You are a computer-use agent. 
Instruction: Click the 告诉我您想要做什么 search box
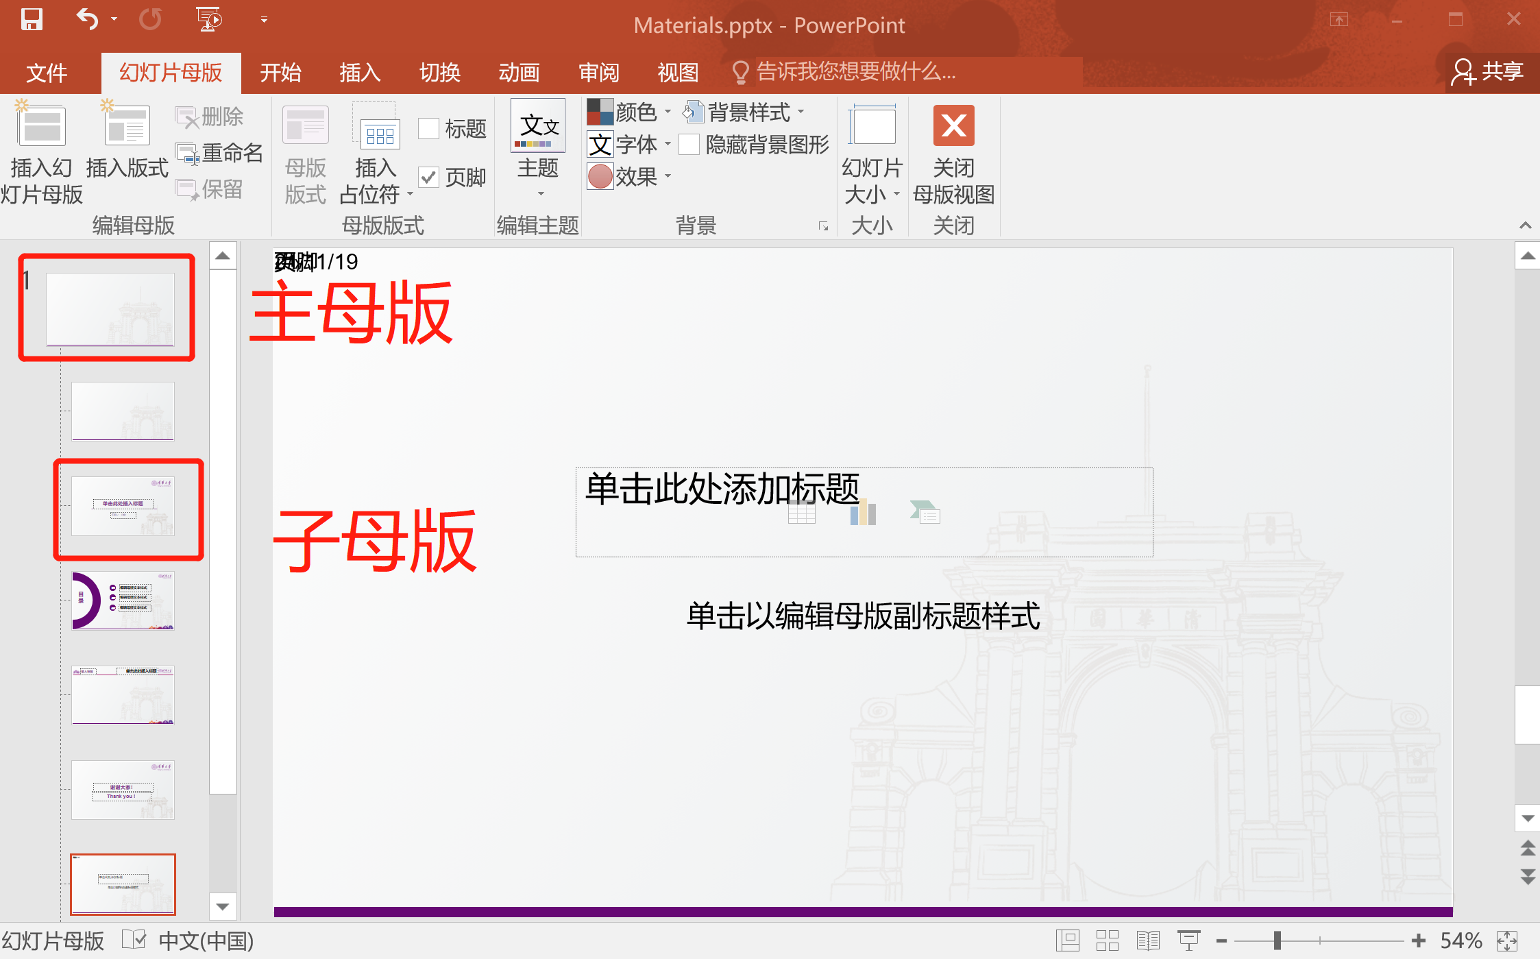coord(905,71)
